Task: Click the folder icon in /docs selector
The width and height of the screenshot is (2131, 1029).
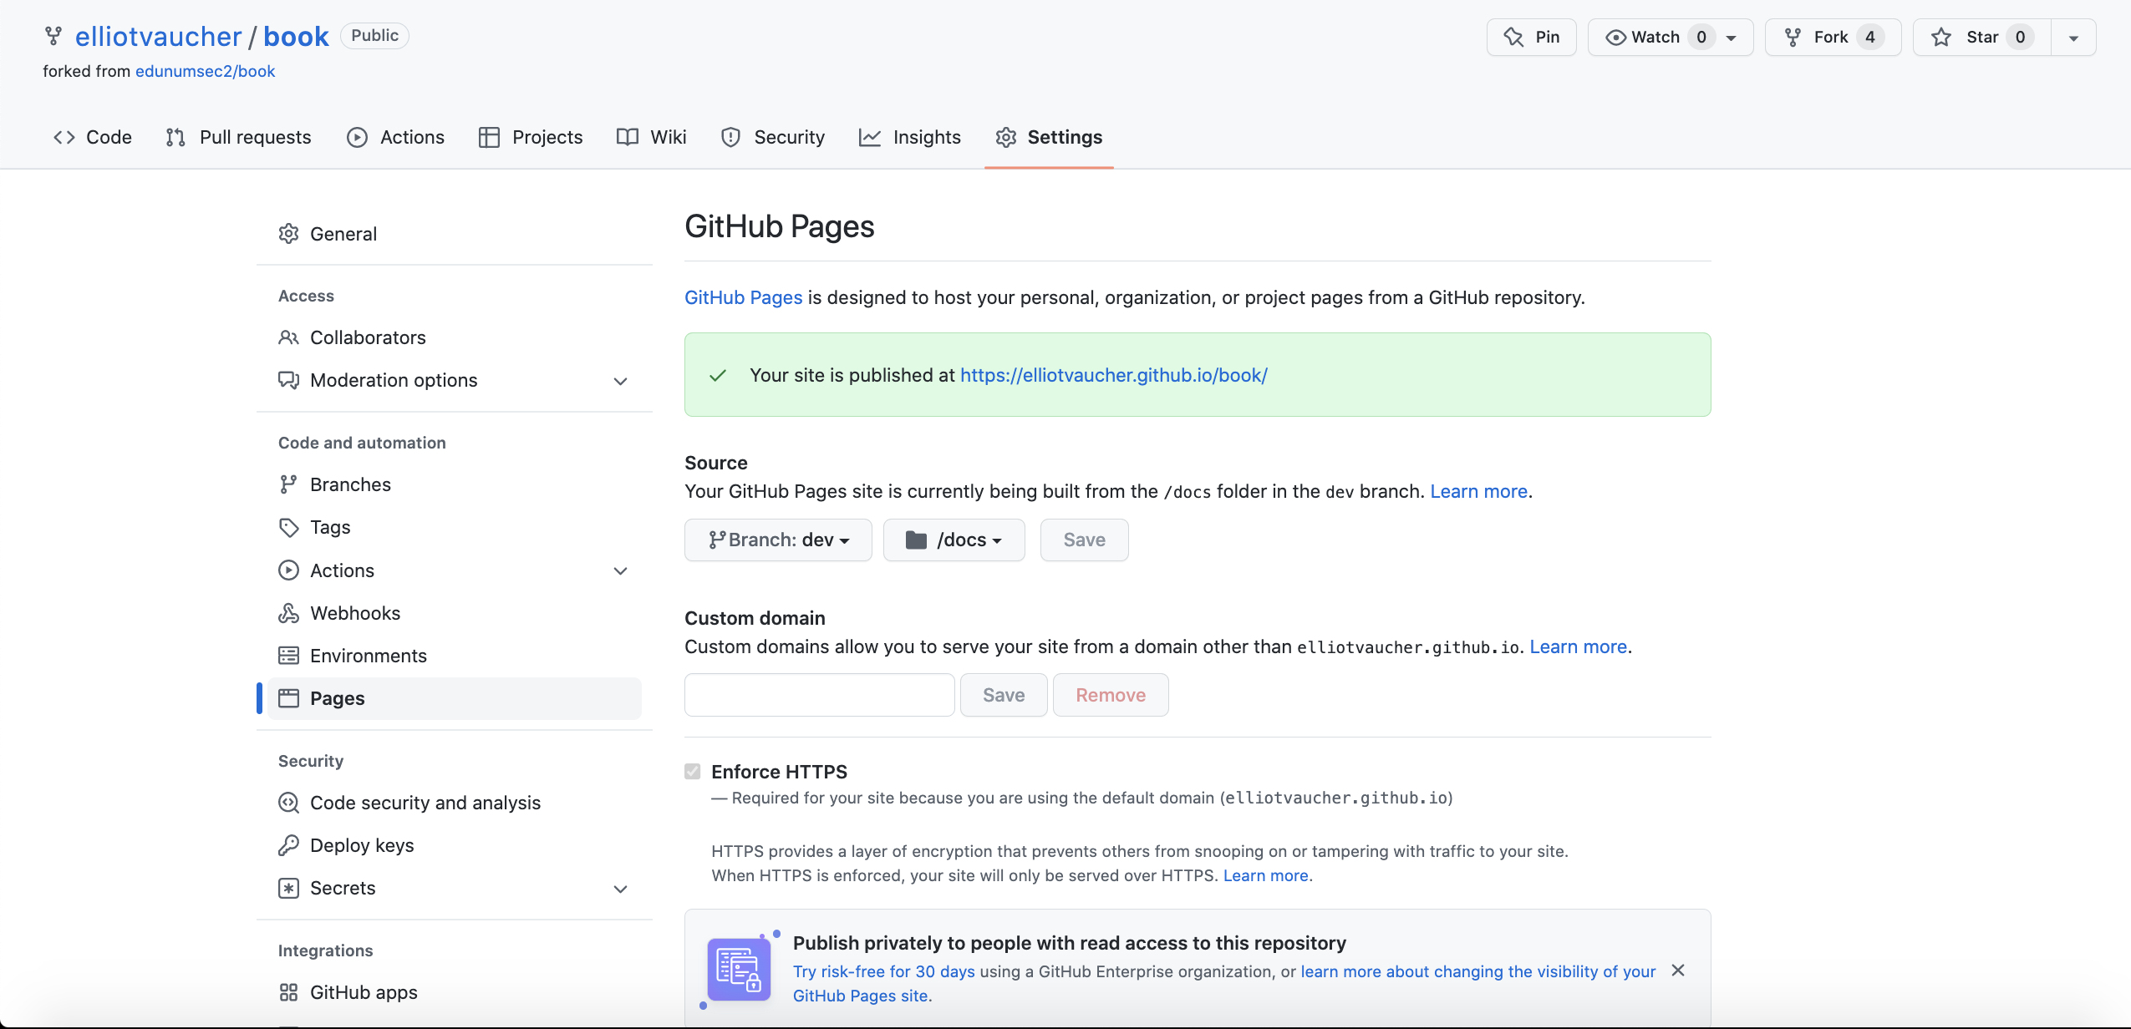Action: click(916, 540)
